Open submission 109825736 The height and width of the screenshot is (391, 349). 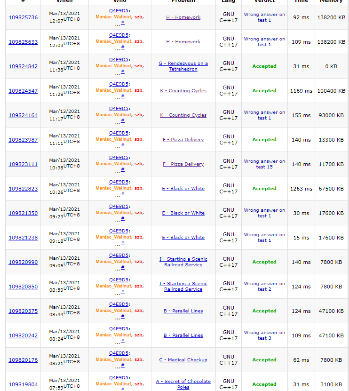tap(23, 17)
